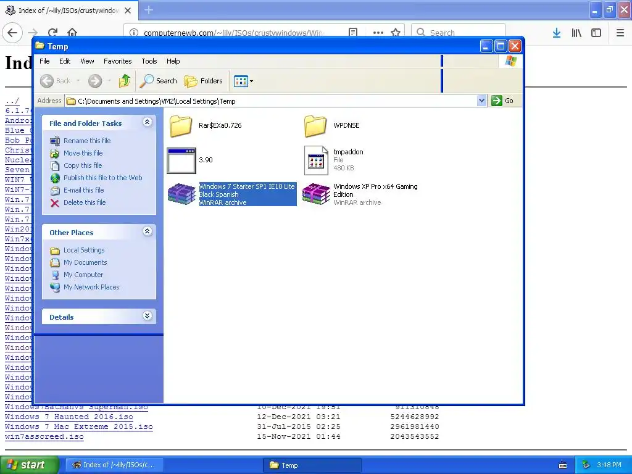Open My Computer in Other Places

83,275
